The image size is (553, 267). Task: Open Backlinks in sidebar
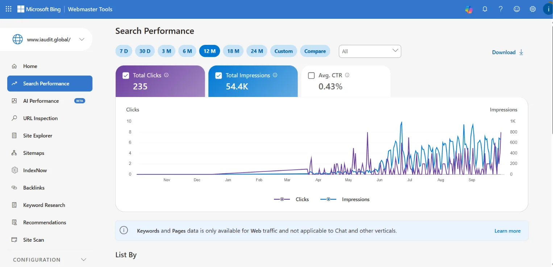click(50, 188)
